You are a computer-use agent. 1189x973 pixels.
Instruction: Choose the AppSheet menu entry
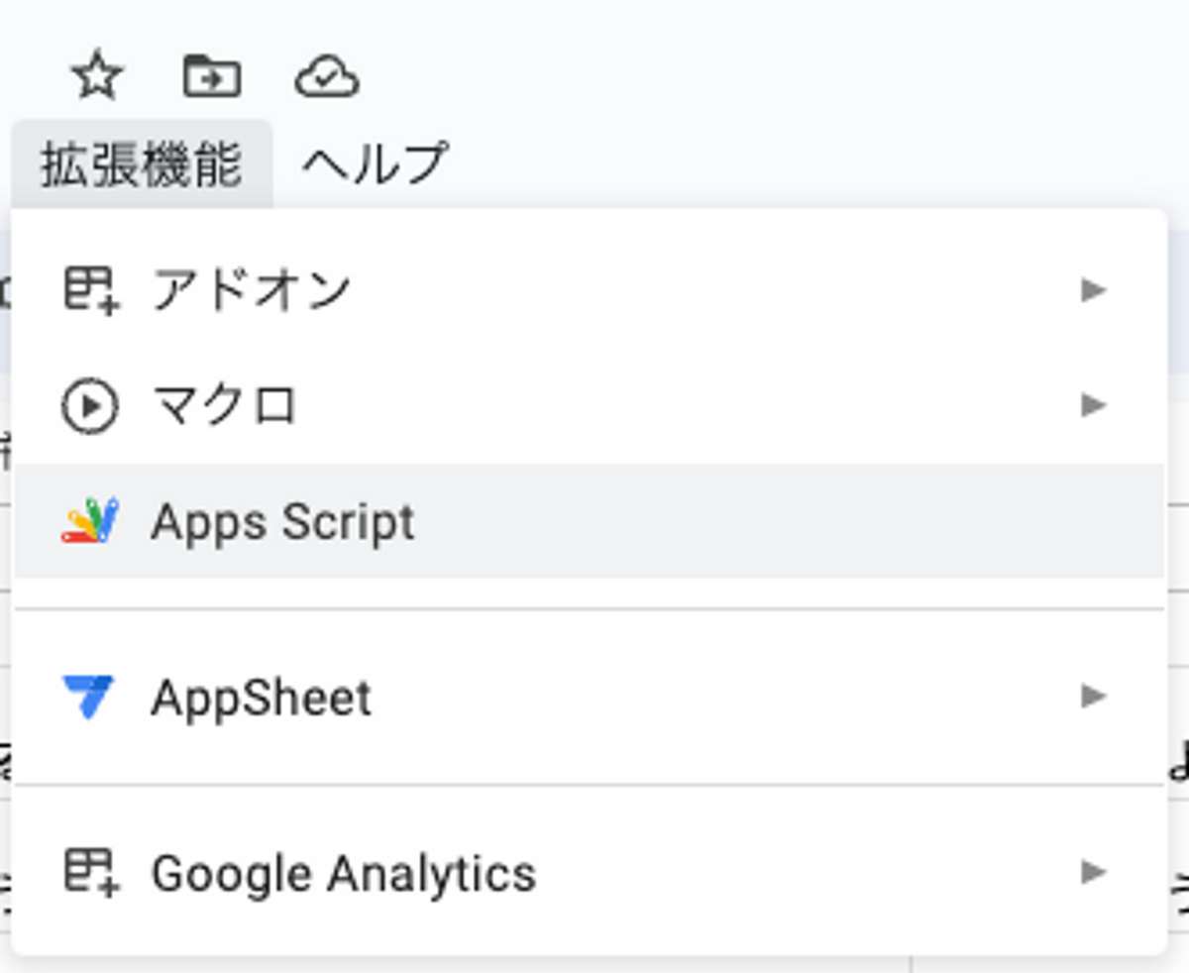[x=262, y=698]
